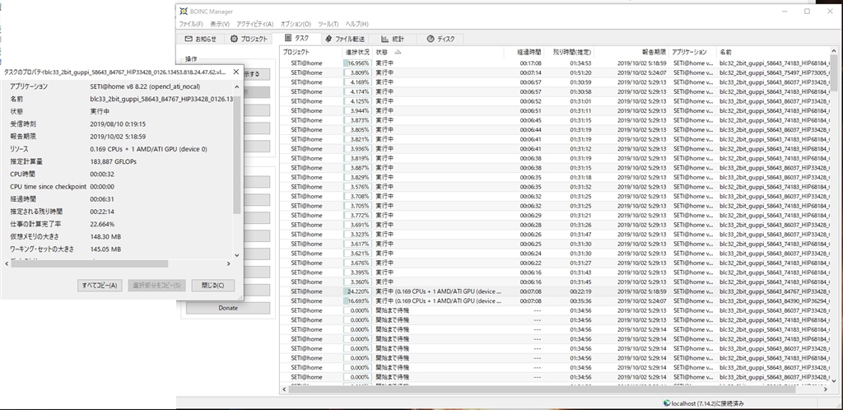Click the 受信時刻 value 2019/08/10 0:19:15
The image size is (843, 410).
point(118,123)
